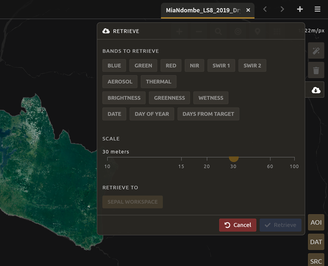Toggle the BLUE band selection

114,66
